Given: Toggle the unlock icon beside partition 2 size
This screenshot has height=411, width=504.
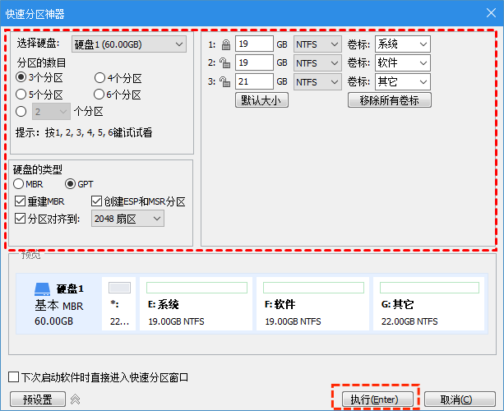Looking at the screenshot, I should coord(224,62).
